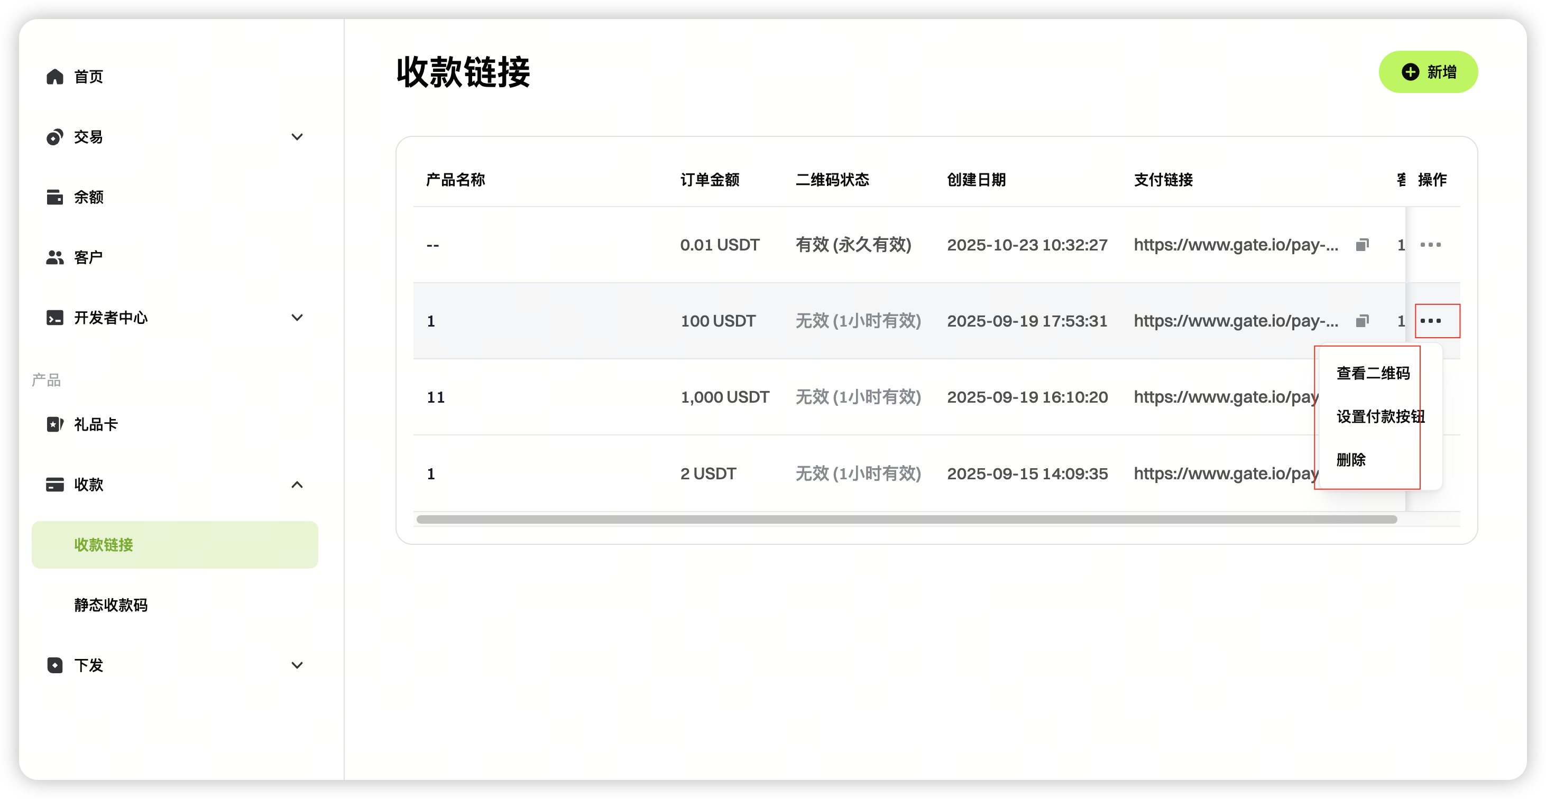
Task: Open 静态收款码 in the sidebar
Action: pos(111,605)
